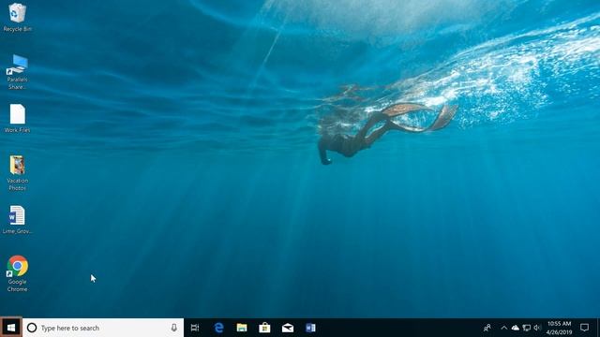Open the Action Center notifications icon
Viewport: 600px width, 337px height.
pyautogui.click(x=584, y=328)
